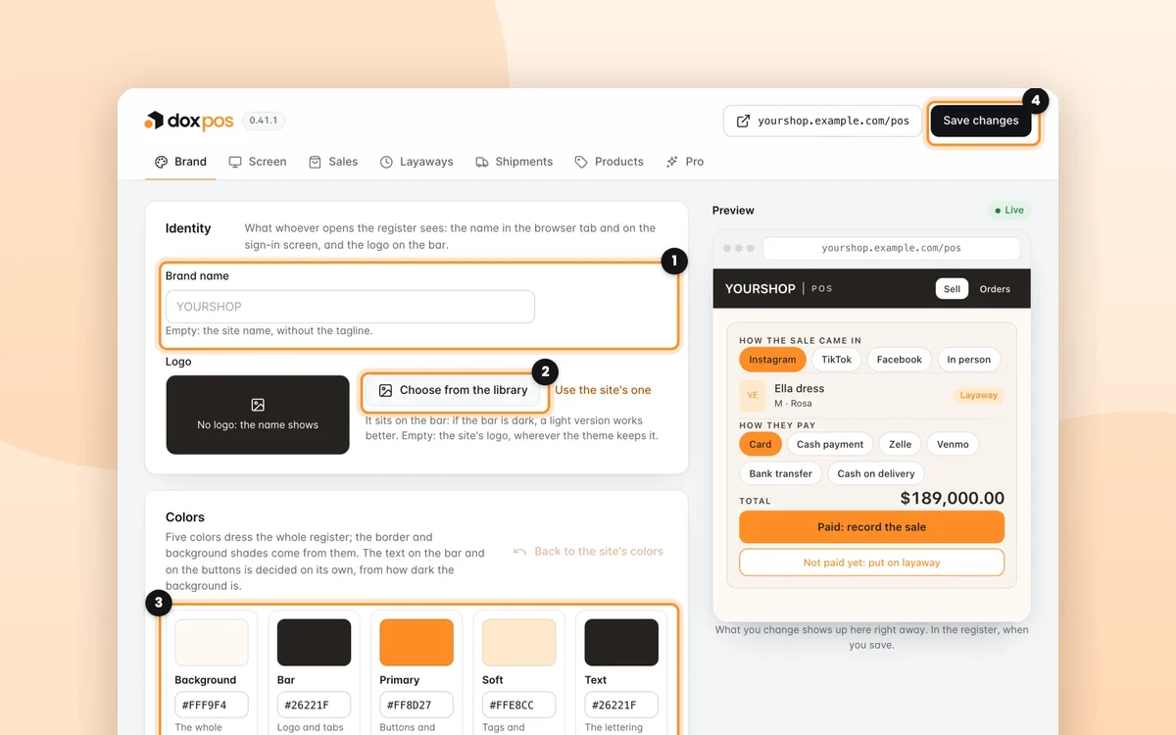Click the YOURSHOP name in preview bar
This screenshot has width=1176, height=735.
tap(760, 289)
